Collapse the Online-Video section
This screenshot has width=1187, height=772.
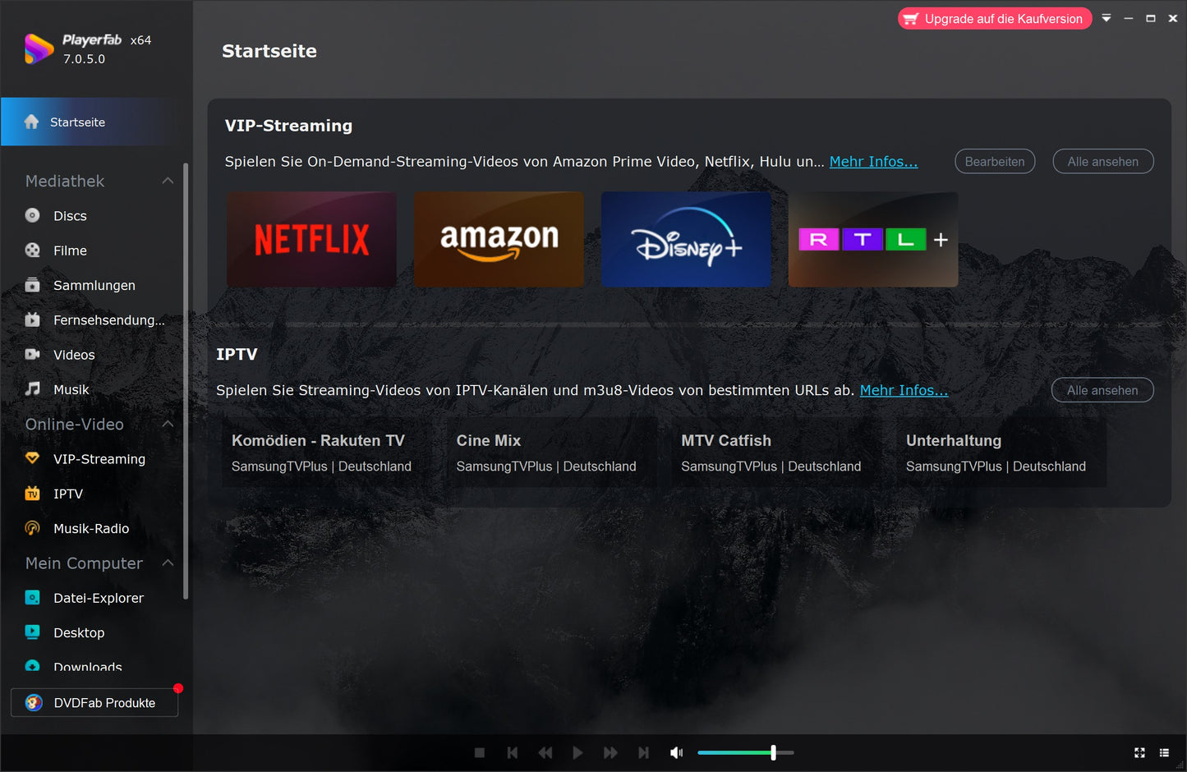click(x=168, y=424)
